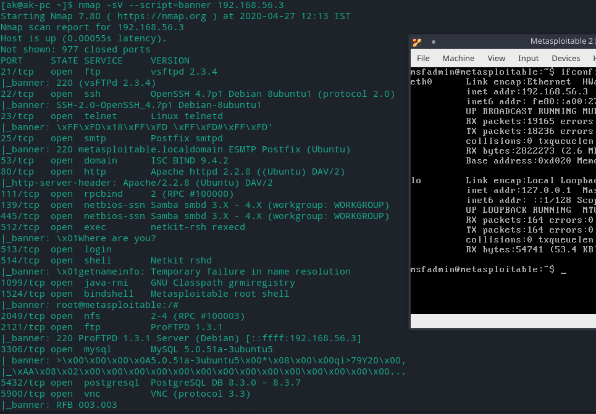Viewport: 596px width, 414px height.
Task: Click the "RFB 003.003" banner line
Action: (59, 405)
